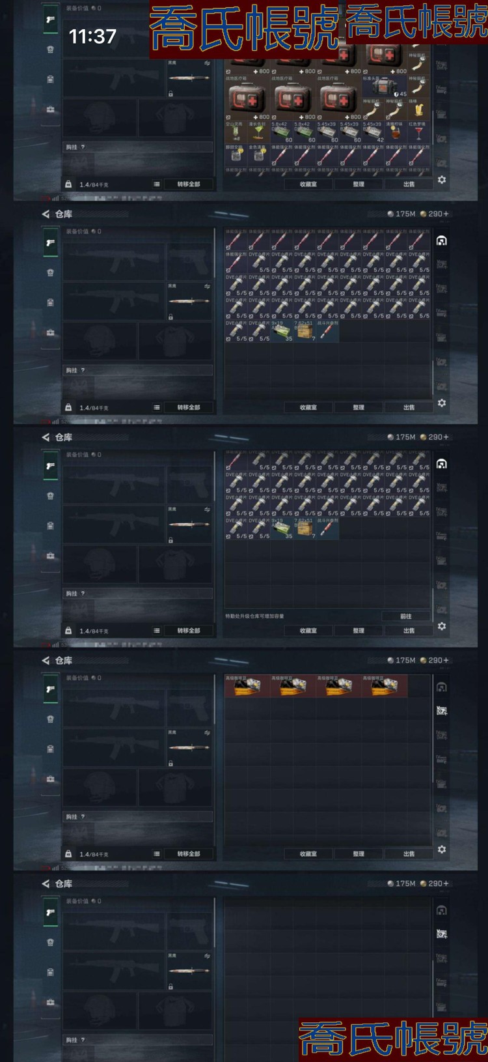488x1062 pixels.
Task: Toggle swap arrows above knife in 前往 panel
Action: [207, 509]
